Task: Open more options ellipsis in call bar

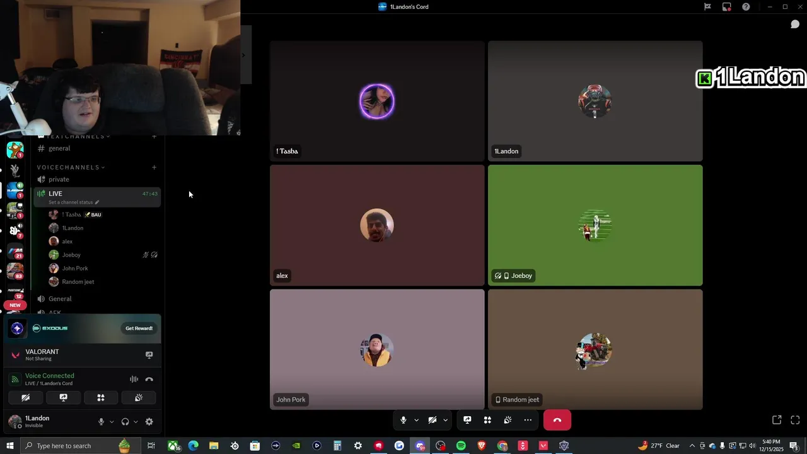Action: (528, 420)
